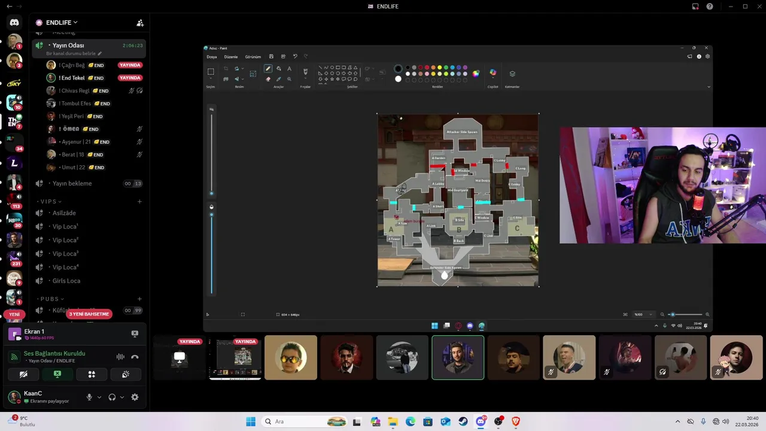Pick the yellow color swatch in Paint
Screen dimensions: 766x431
439,68
